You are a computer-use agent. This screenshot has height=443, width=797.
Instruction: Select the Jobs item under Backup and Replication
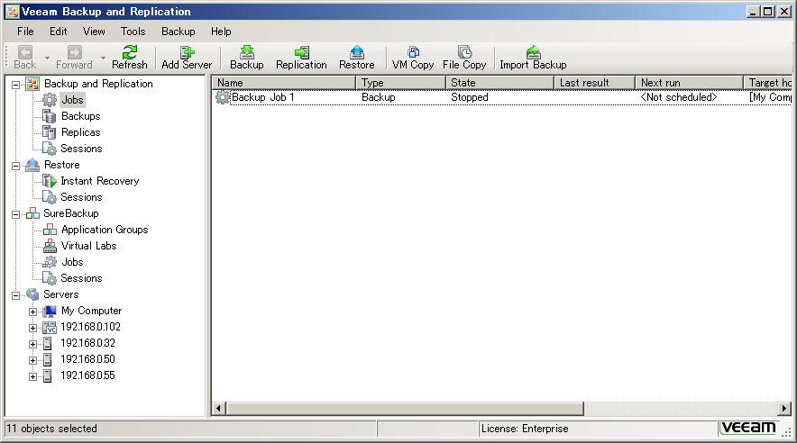click(x=72, y=100)
